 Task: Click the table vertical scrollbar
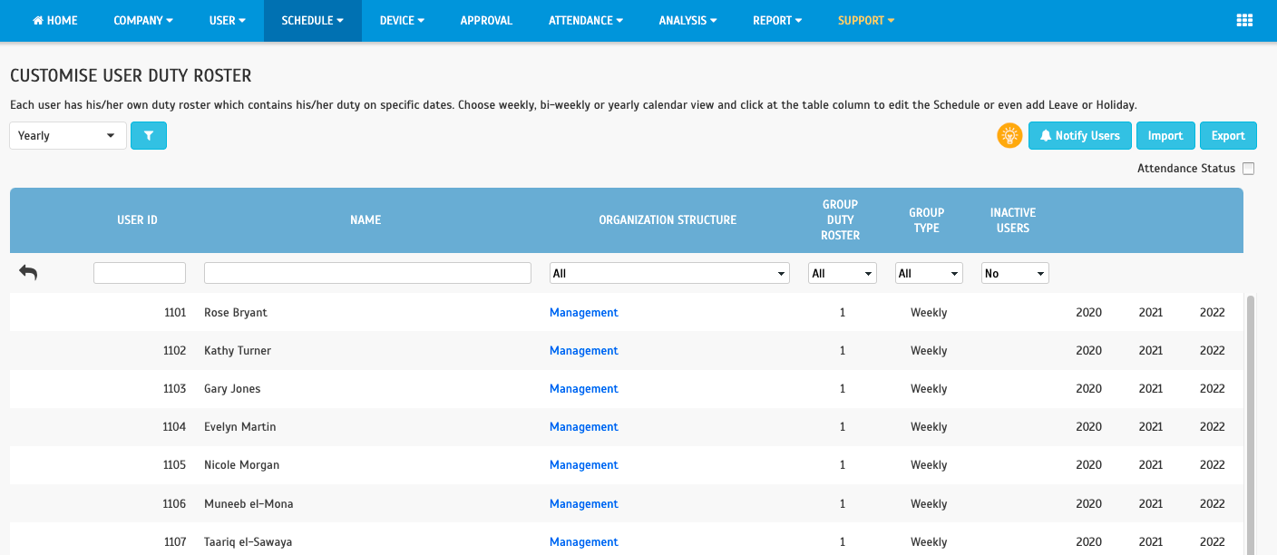coord(1251,424)
